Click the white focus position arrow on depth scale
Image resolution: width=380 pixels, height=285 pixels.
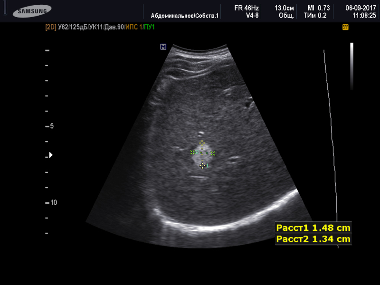[51, 155]
